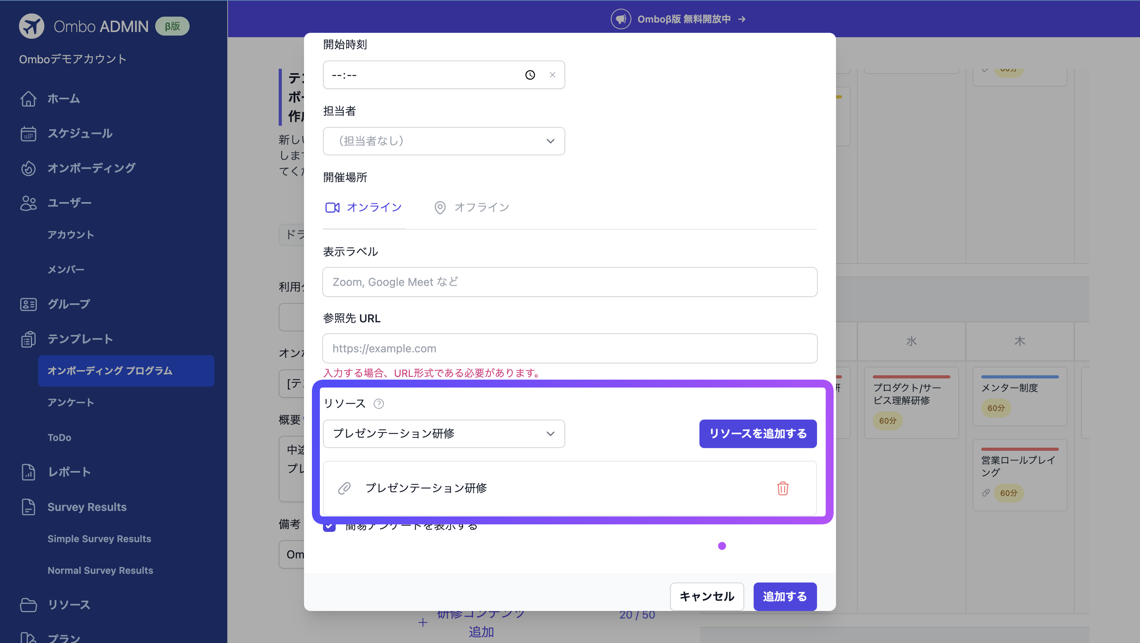Image resolution: width=1140 pixels, height=643 pixels.
Task: Click the 水 weekday column header
Action: click(x=911, y=341)
